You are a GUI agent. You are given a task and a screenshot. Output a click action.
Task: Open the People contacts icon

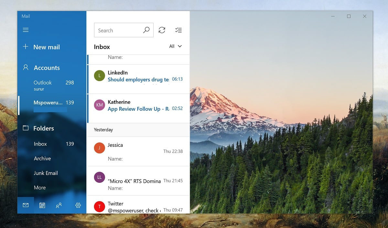coord(59,205)
